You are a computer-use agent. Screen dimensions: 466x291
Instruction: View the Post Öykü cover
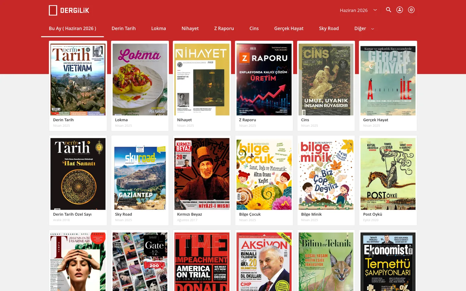tap(388, 174)
